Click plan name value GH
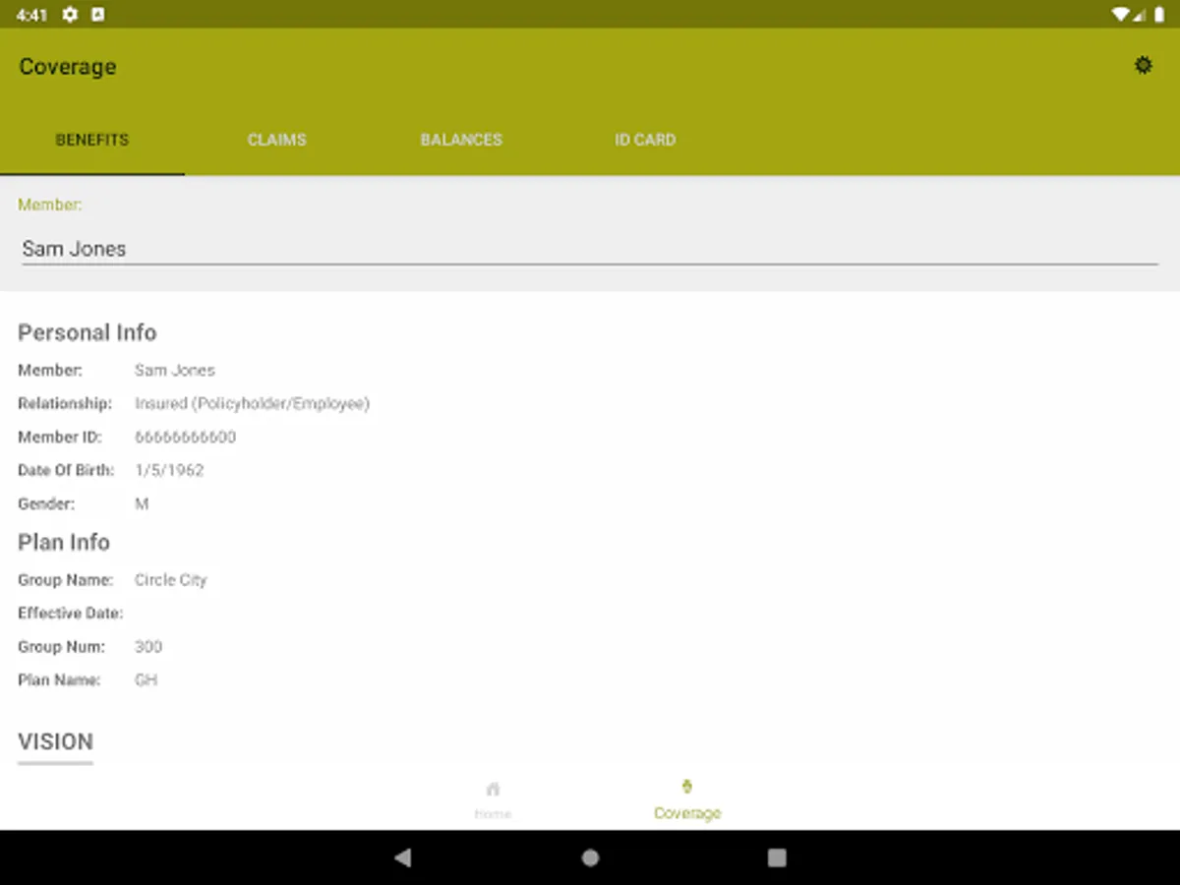 [146, 679]
